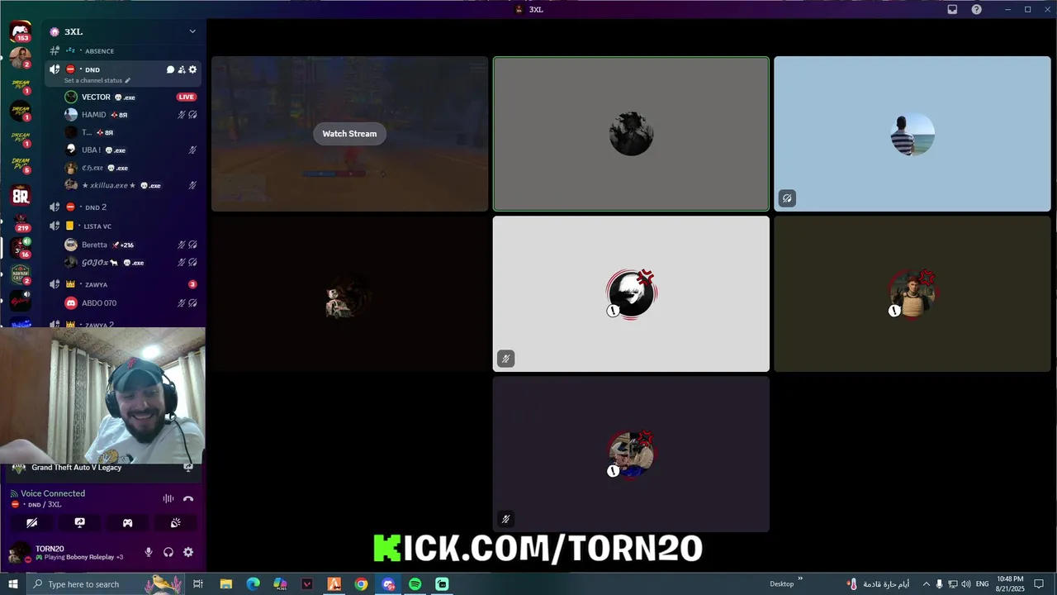Viewport: 1057px width, 595px height.
Task: Invite people to the DND voice channel
Action: point(182,69)
